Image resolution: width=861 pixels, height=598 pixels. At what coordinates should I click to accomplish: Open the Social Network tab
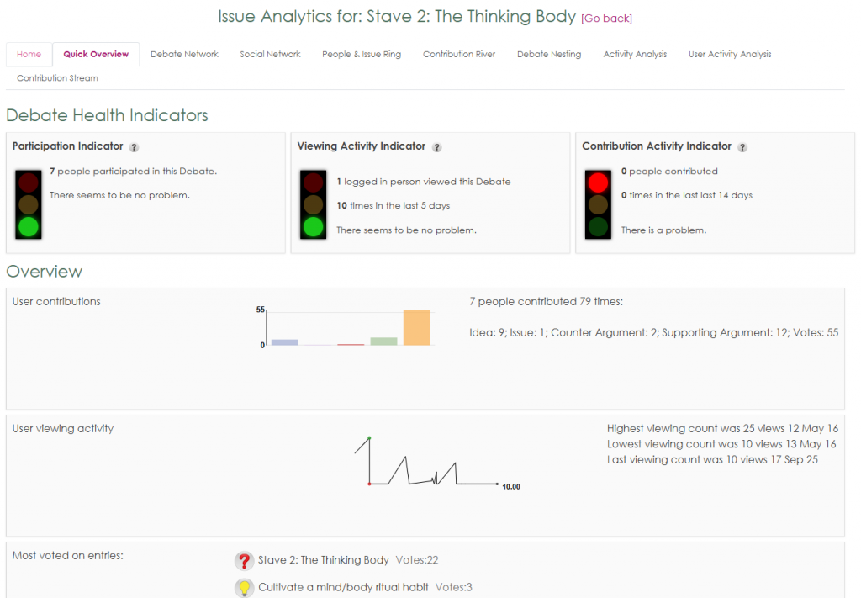[270, 55]
